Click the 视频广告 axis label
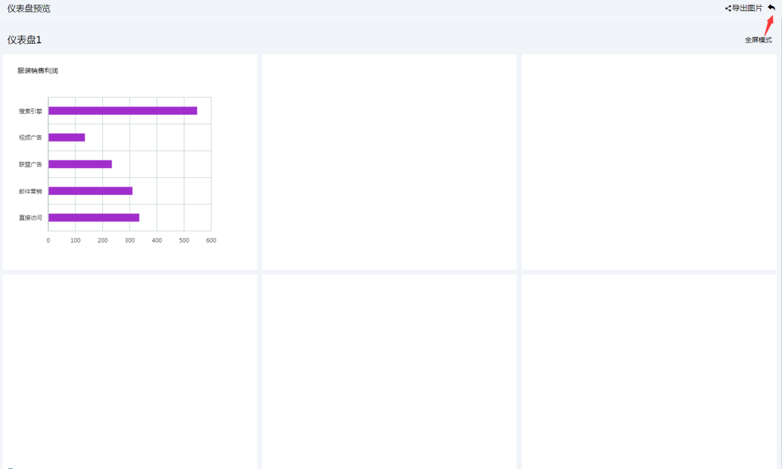The width and height of the screenshot is (782, 469). pos(31,138)
